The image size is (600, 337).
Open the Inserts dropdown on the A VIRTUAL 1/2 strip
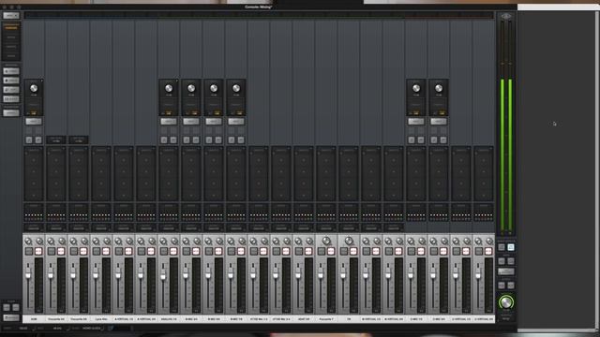tap(124, 151)
